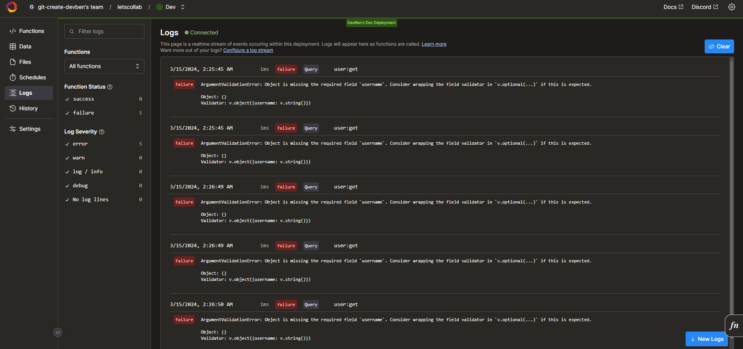Click Log Severity help icon

tap(102, 132)
